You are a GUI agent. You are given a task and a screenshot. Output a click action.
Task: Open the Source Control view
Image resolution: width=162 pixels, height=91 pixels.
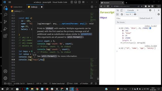pyautogui.click(x=5, y=22)
